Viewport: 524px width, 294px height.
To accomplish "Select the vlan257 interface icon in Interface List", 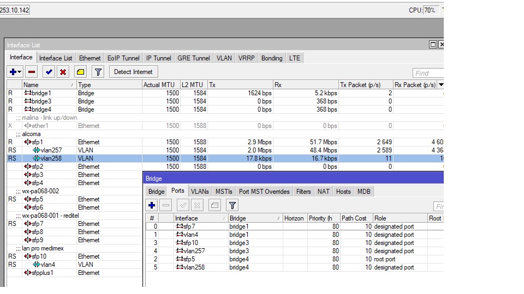I will click(37, 150).
